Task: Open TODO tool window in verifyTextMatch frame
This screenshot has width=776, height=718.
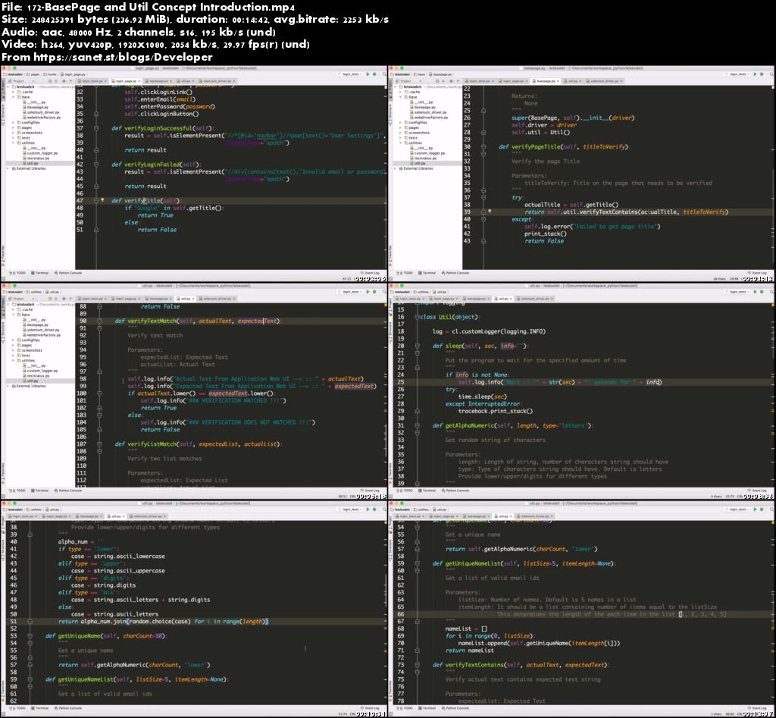Action: coord(18,491)
